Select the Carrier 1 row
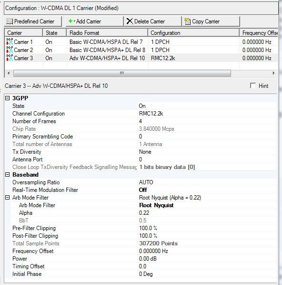 (141, 42)
